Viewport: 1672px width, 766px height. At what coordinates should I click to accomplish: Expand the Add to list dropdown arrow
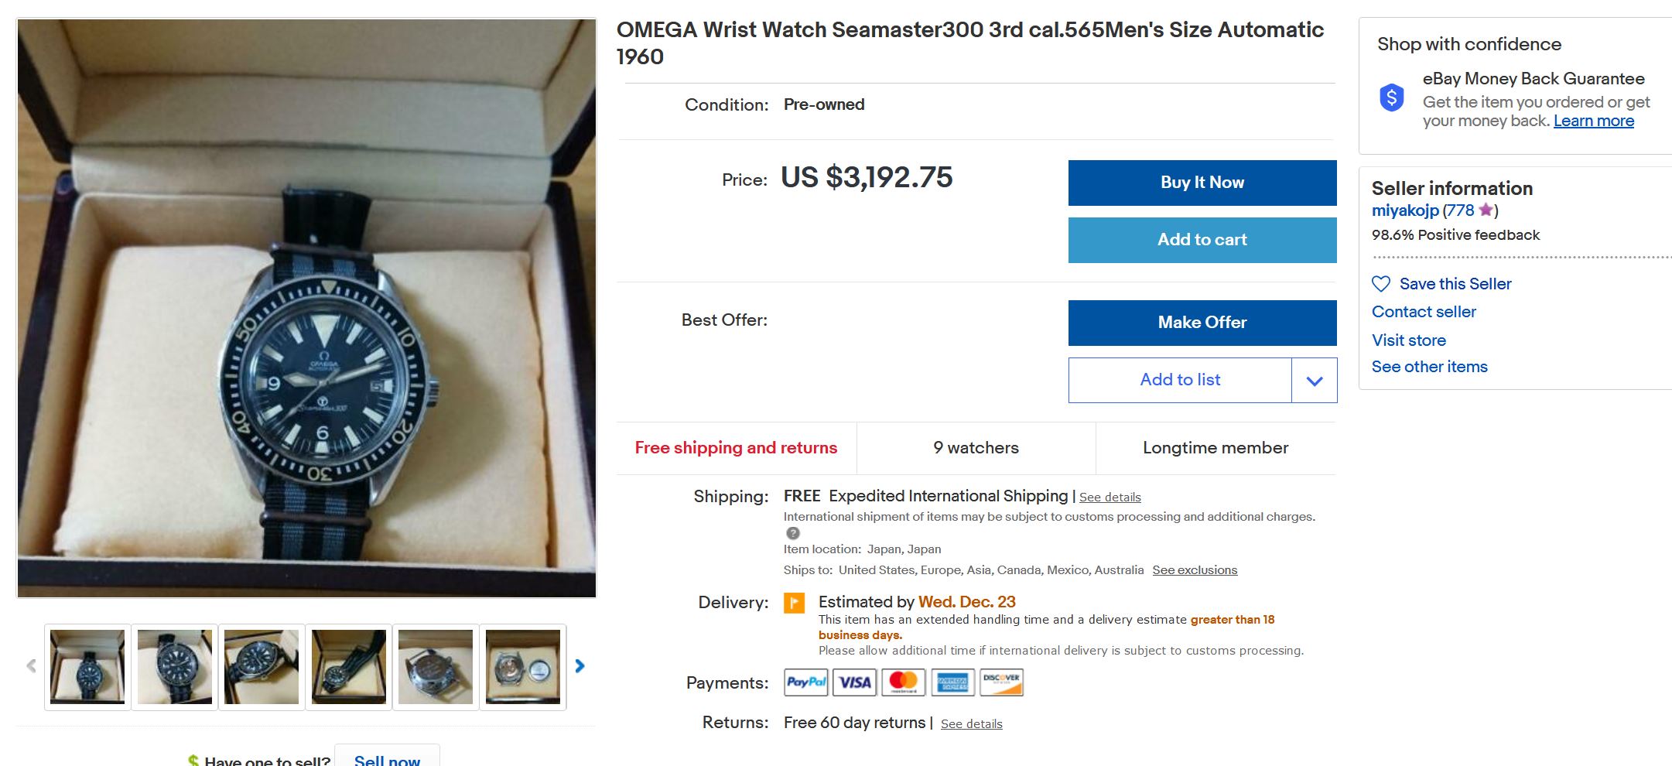(1314, 381)
